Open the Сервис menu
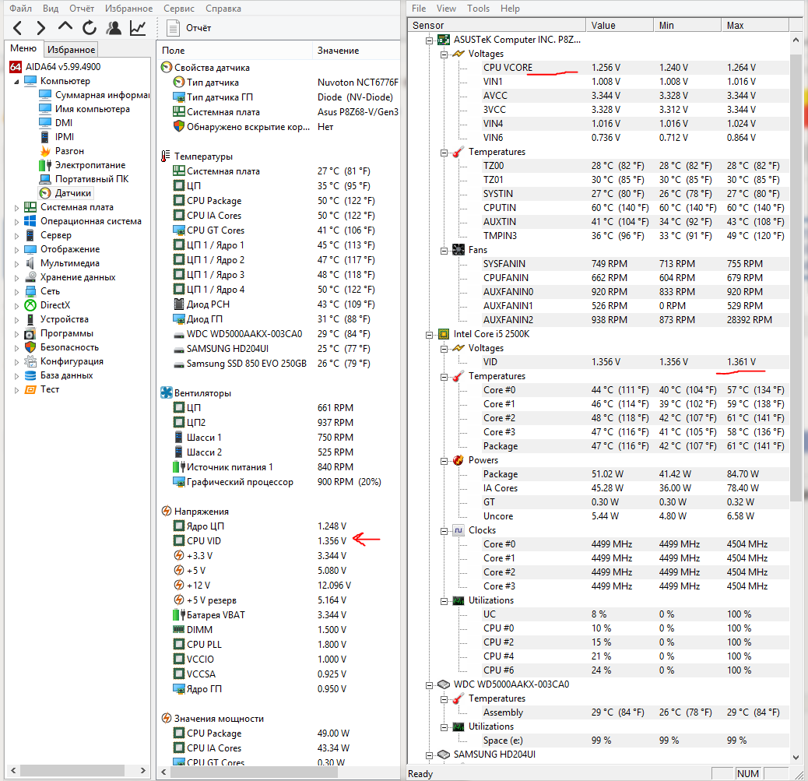The width and height of the screenshot is (808, 781). coord(179,9)
